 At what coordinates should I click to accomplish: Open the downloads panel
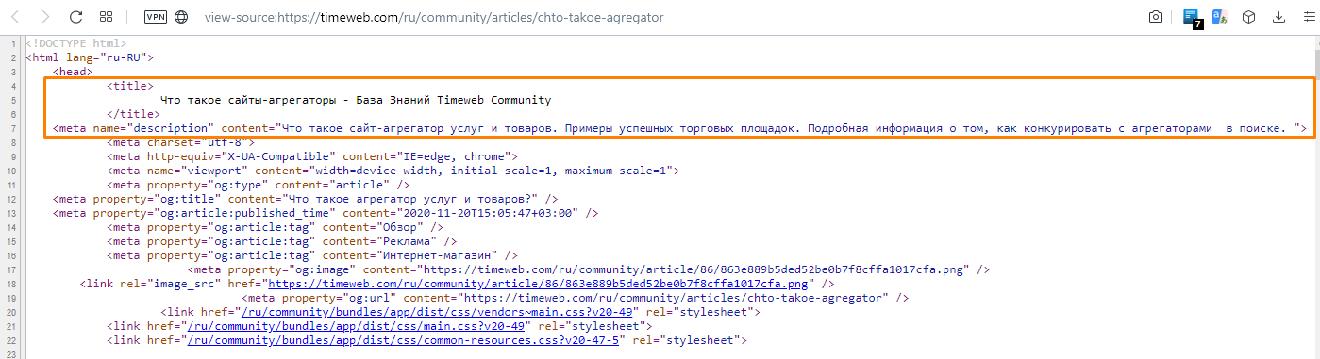tap(1278, 17)
